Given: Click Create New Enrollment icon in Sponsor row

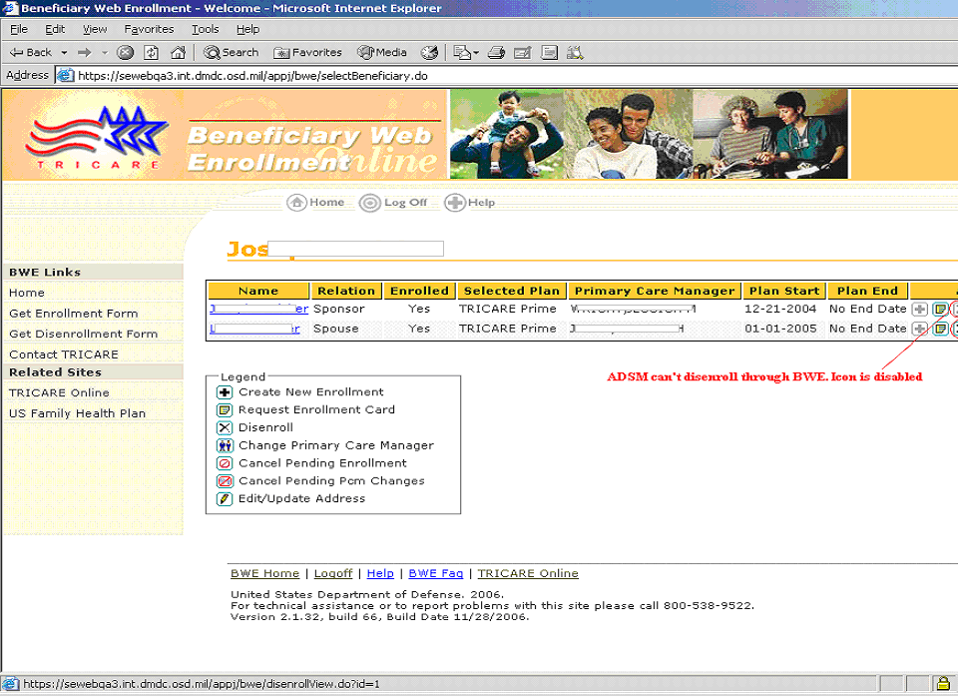Looking at the screenshot, I should coord(919,310).
